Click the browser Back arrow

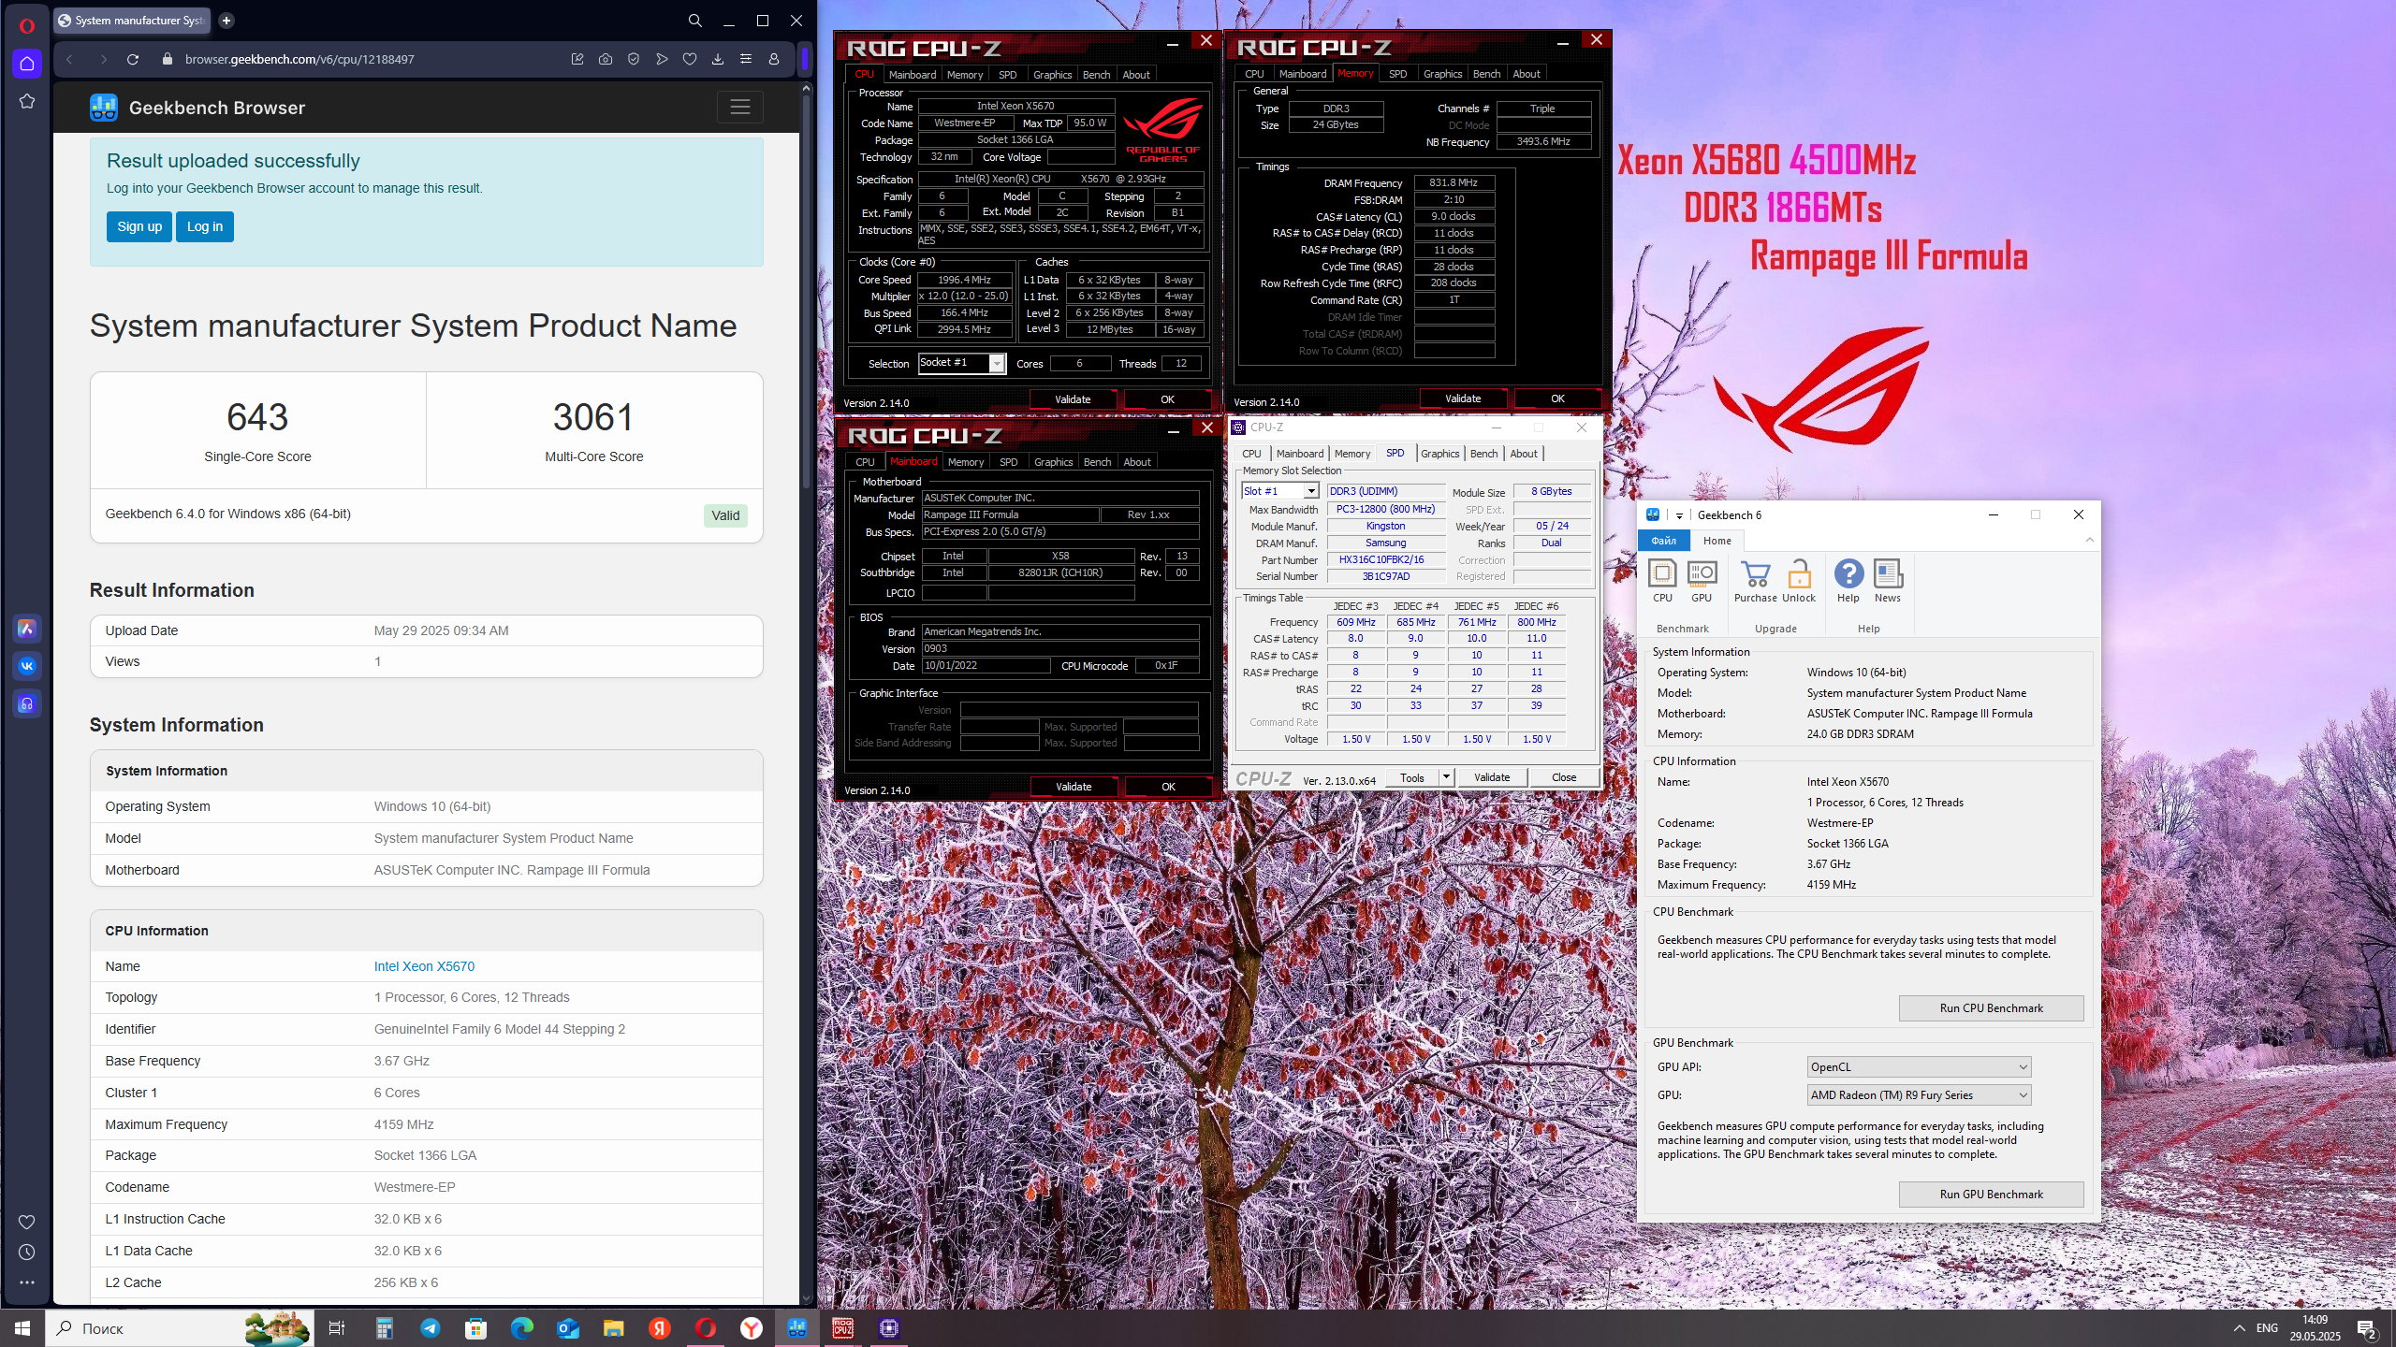coord(70,59)
